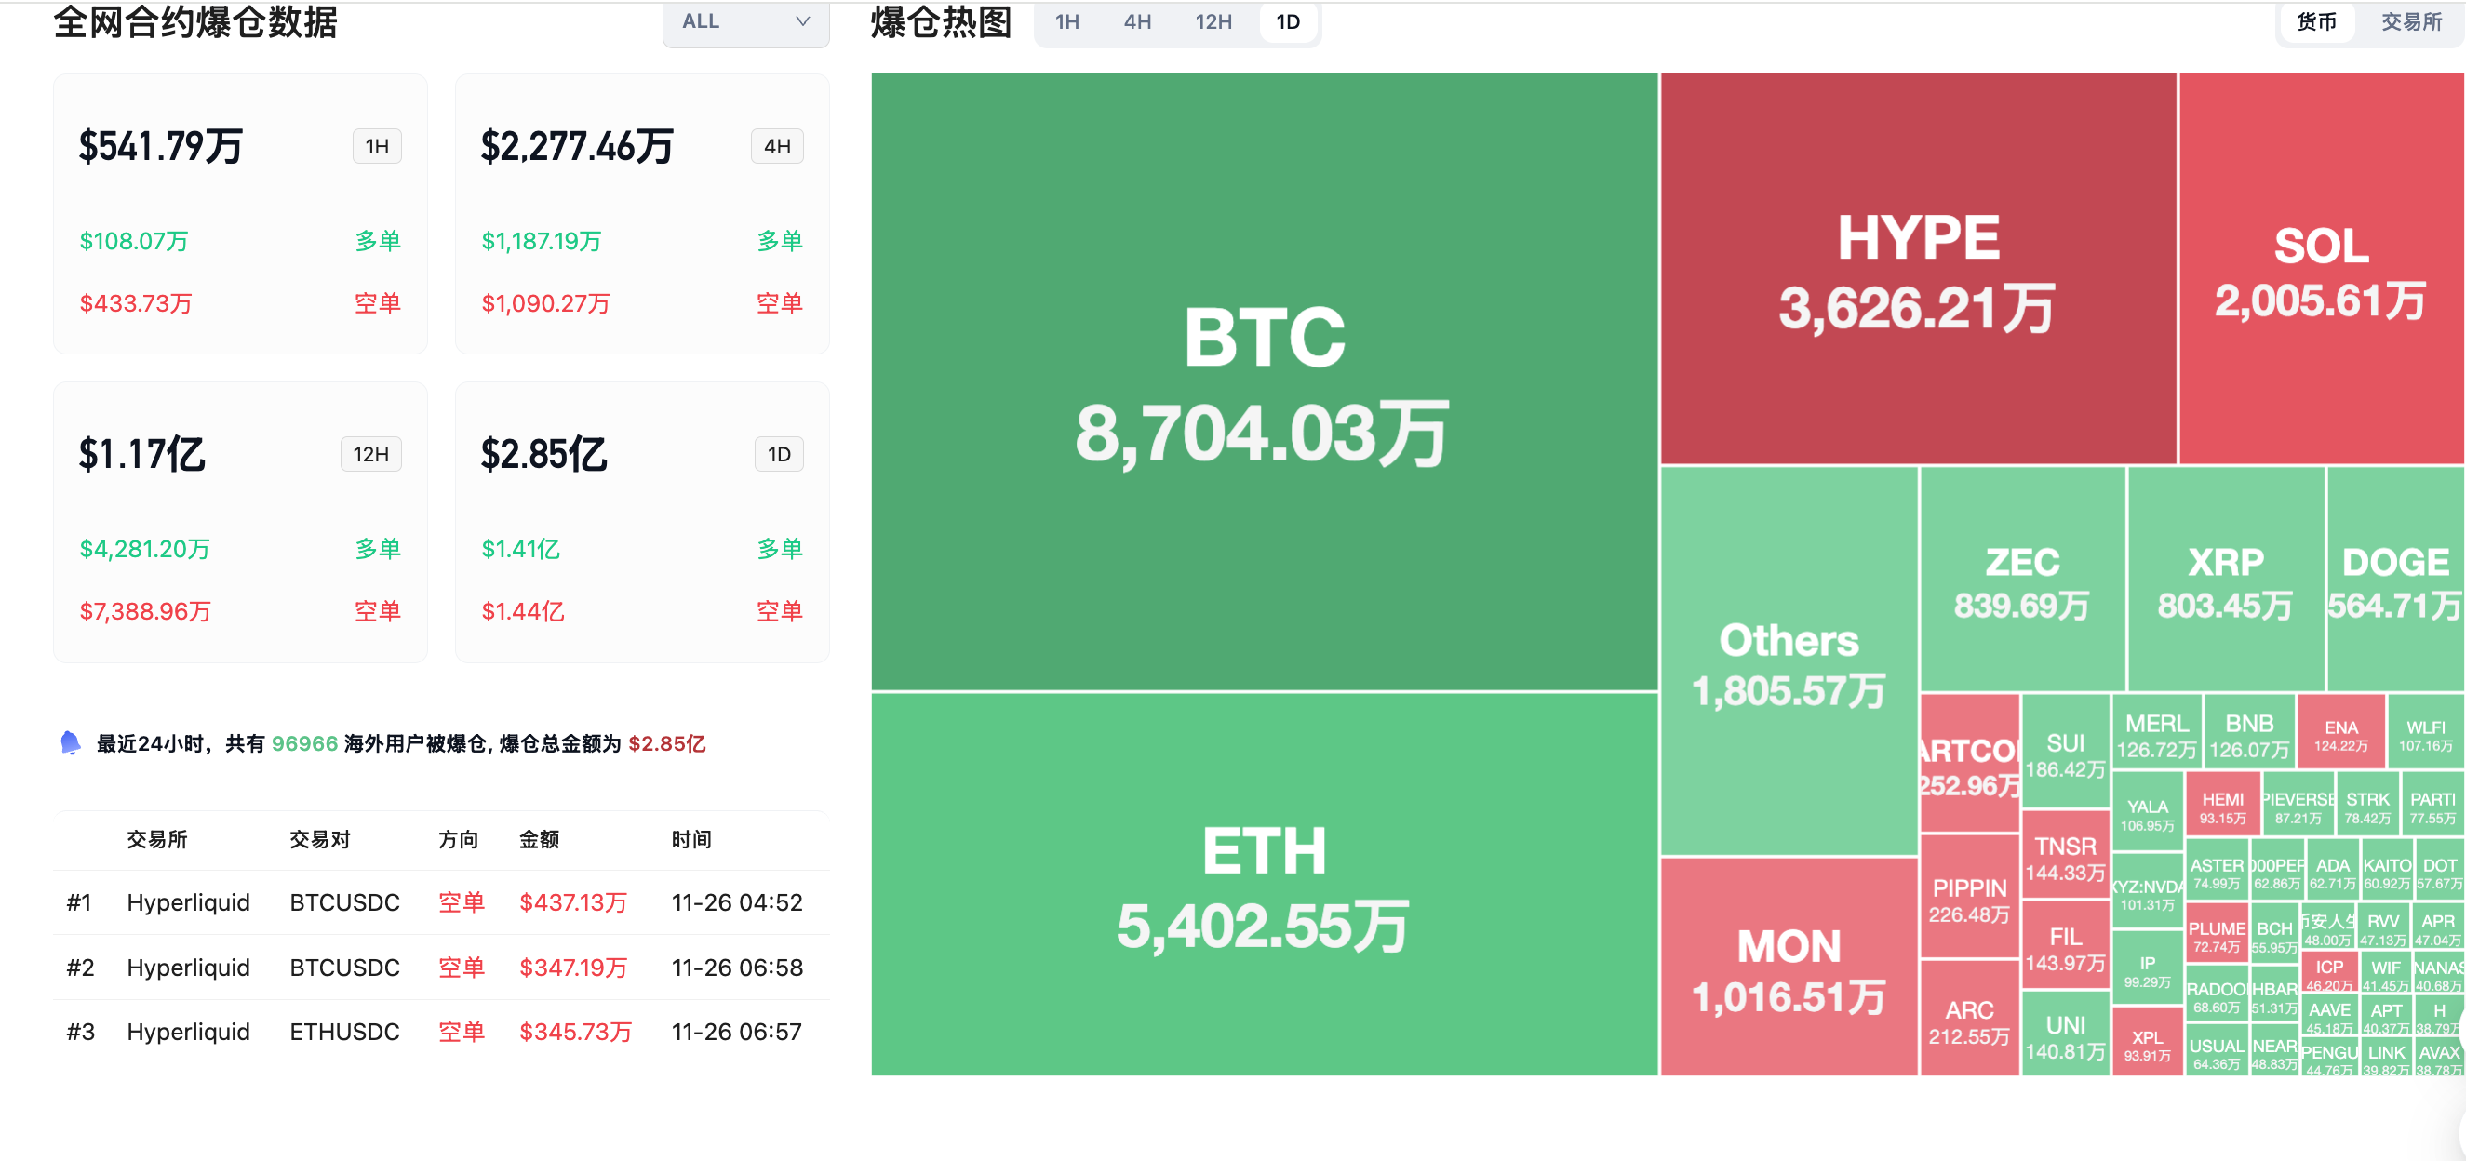Open the Others heatmap tile
Screen dimensions: 2466x1161
click(1789, 661)
